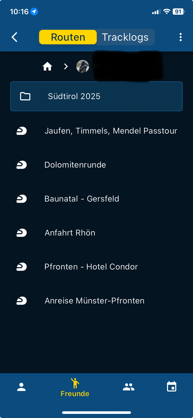Open the Baunatal - Gersfeld route
Image resolution: width=193 pixels, height=418 pixels.
tap(82, 199)
